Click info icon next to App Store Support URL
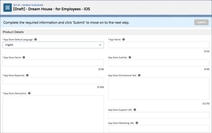Screen dimensions: 212x133 pos(135,110)
